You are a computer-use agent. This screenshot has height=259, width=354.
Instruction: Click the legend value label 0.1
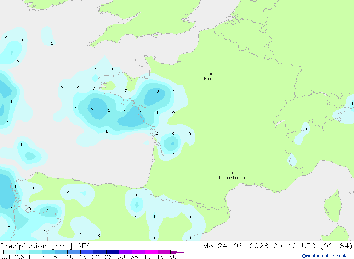point(6,257)
